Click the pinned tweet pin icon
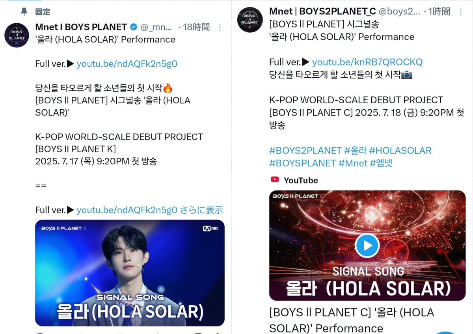 24,12
